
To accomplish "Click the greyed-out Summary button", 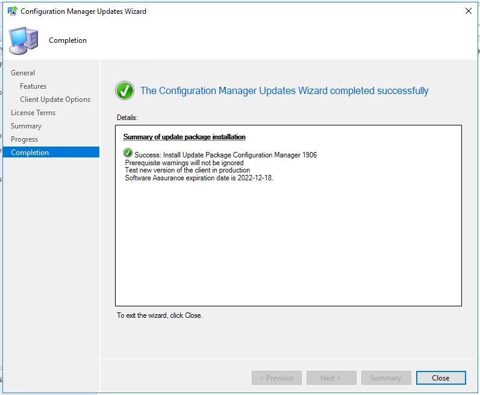I will (385, 378).
